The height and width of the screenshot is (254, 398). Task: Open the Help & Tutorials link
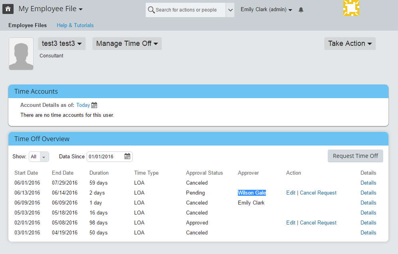click(75, 26)
